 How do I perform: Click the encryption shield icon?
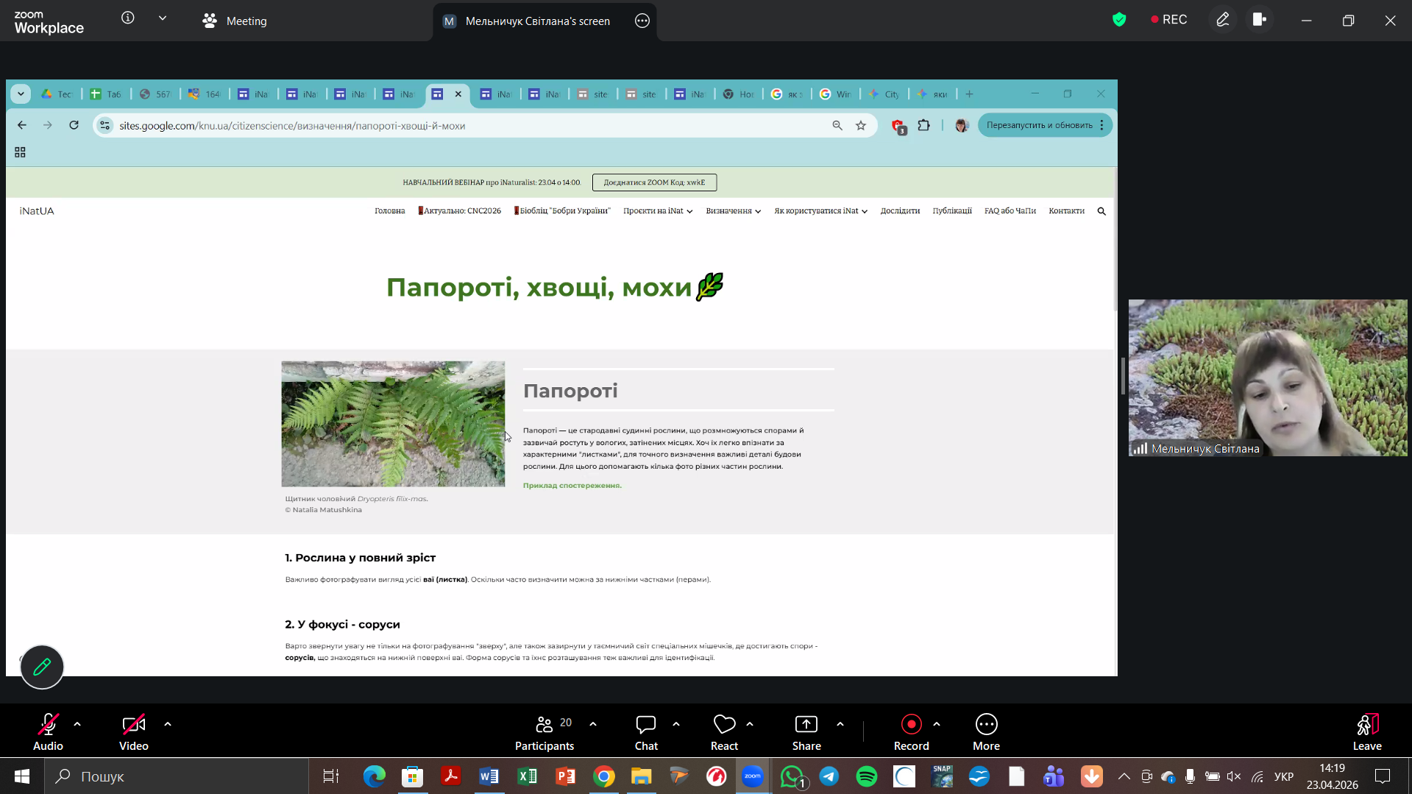point(1119,20)
